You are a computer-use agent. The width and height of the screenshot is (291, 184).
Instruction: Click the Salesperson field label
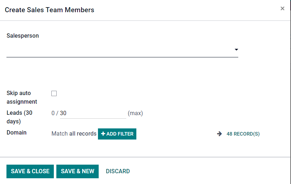tap(23, 36)
